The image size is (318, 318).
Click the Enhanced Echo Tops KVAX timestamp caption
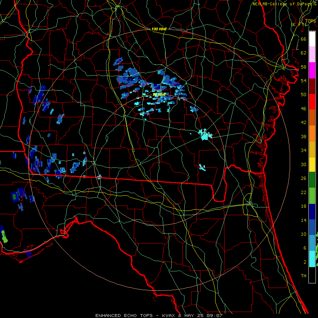pos(159,316)
